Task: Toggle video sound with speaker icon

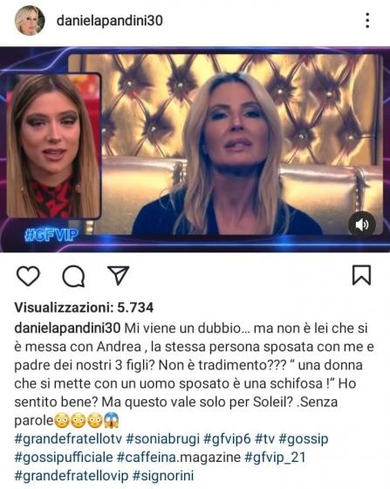Action: point(362,224)
